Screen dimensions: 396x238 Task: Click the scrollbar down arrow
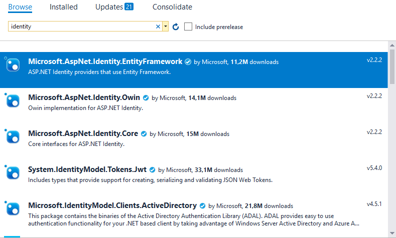point(392,233)
